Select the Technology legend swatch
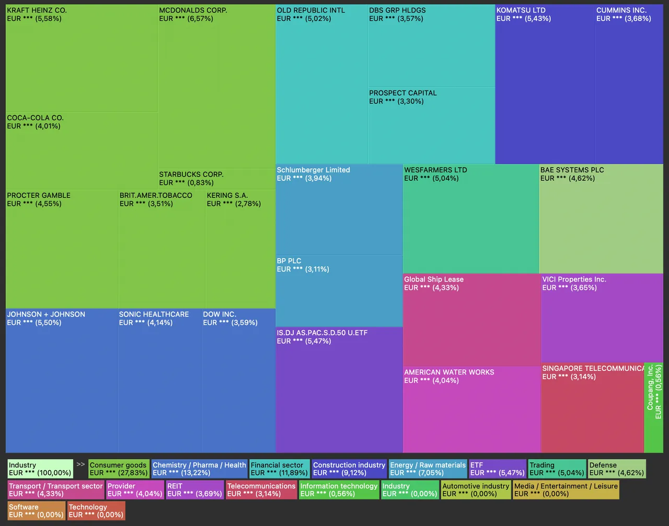 coord(96,510)
